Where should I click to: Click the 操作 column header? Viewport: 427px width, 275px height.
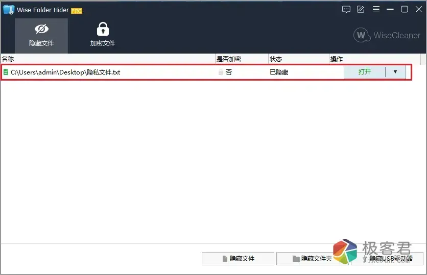(x=375, y=59)
